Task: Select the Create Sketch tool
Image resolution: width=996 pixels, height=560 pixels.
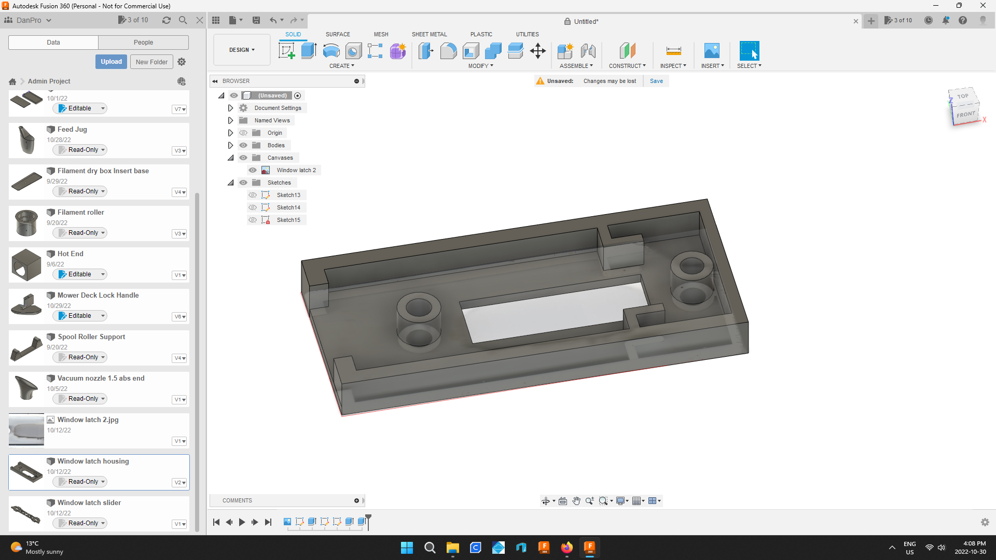Action: coord(286,50)
